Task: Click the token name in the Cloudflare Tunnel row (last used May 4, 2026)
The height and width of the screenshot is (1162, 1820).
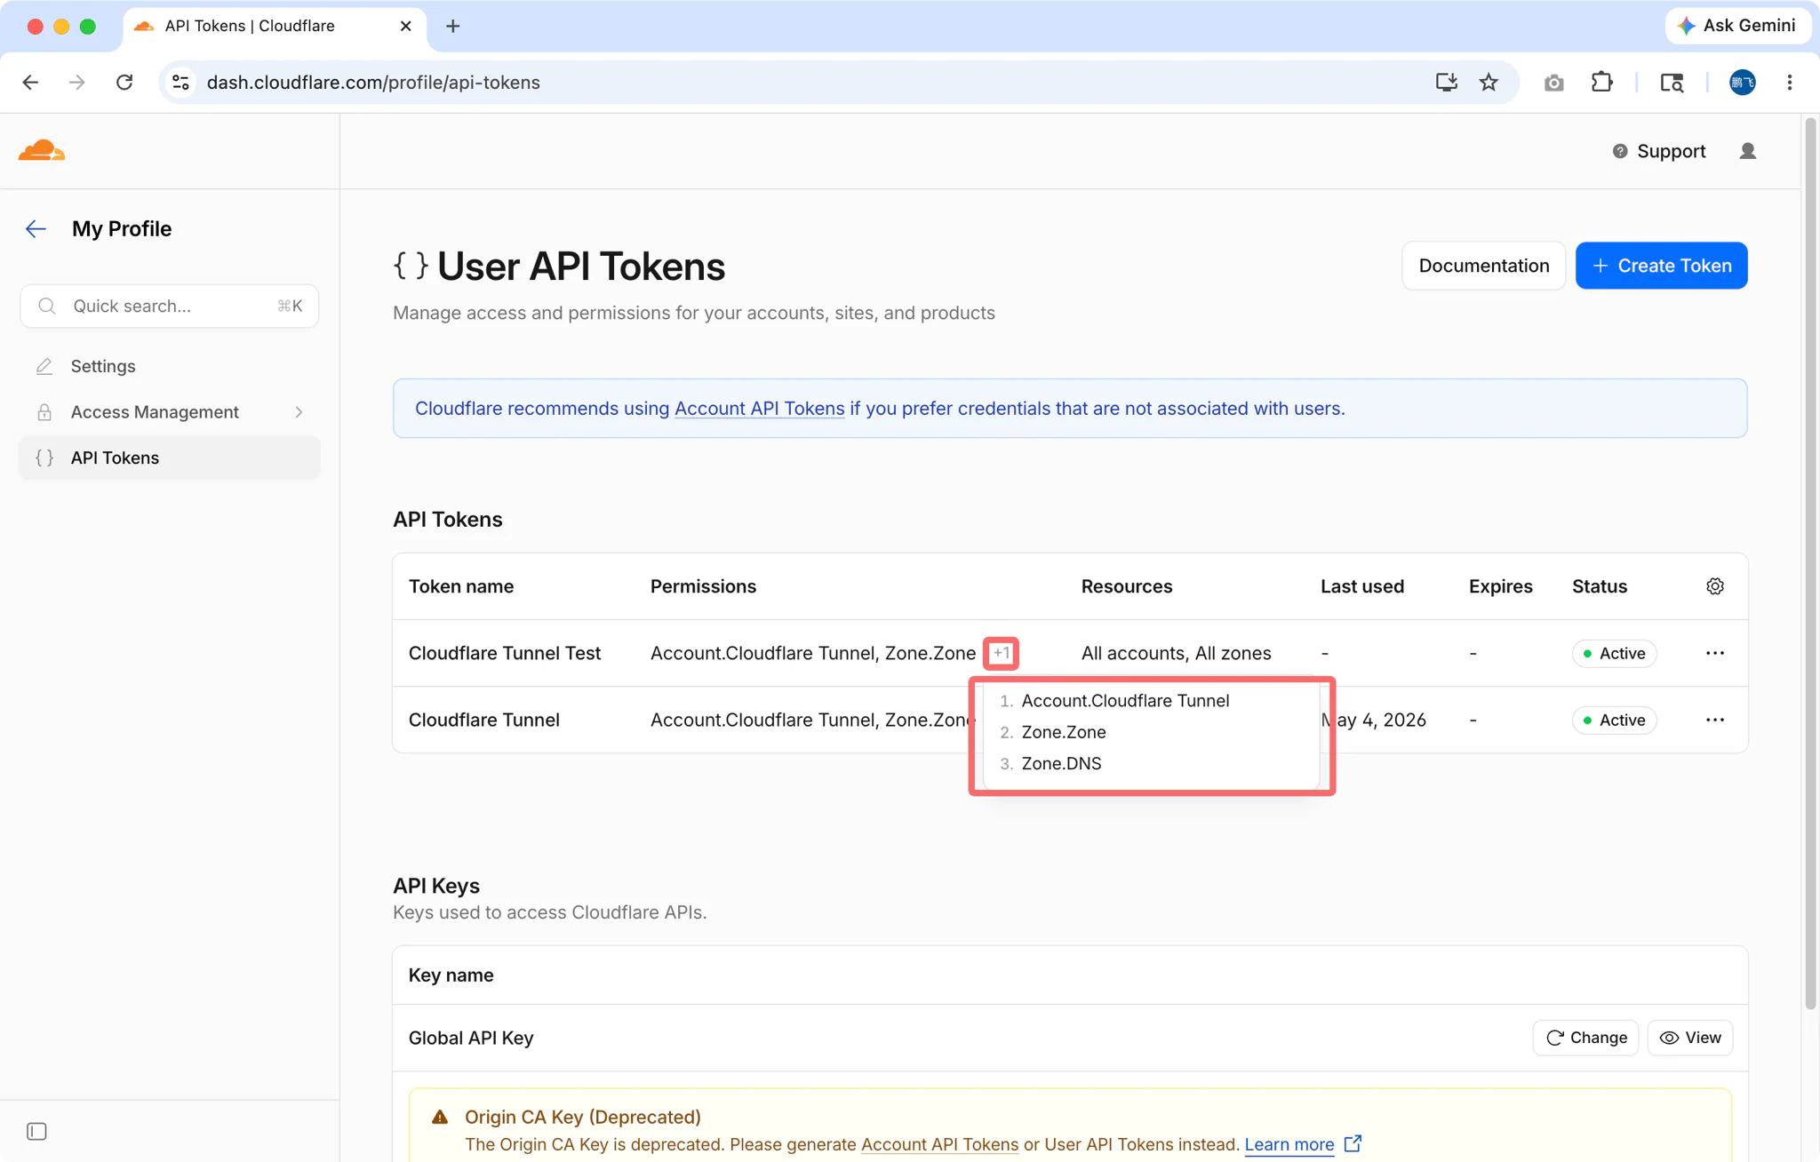Action: [484, 720]
